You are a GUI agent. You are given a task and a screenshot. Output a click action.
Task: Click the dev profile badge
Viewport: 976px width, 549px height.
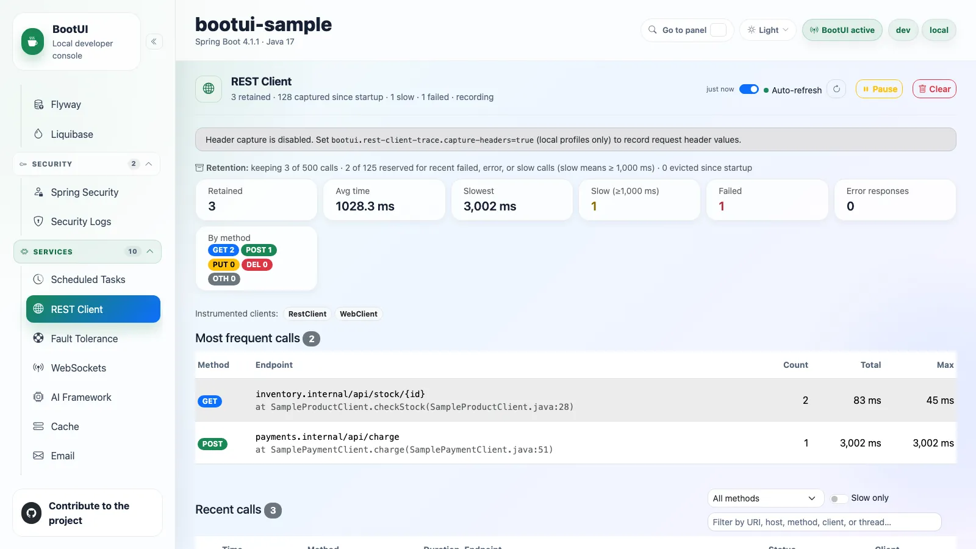pos(903,30)
